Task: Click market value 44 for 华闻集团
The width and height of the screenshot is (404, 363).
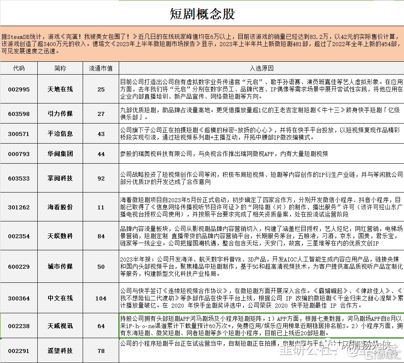Action: click(x=101, y=154)
